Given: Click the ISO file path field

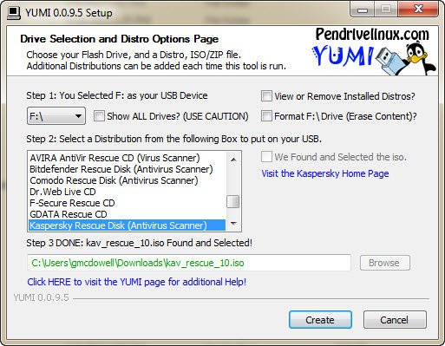Looking at the screenshot, I should click(189, 263).
